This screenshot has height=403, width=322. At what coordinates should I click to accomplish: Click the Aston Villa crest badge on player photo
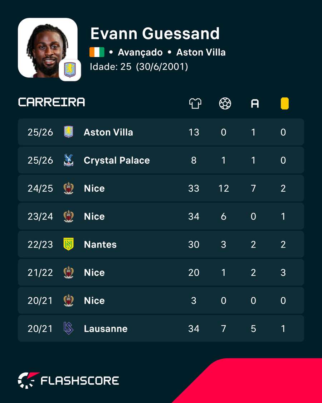click(x=70, y=70)
